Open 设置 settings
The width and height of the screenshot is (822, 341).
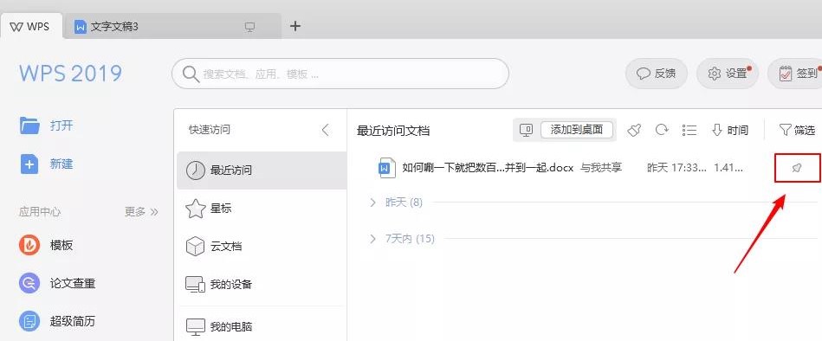tap(728, 74)
